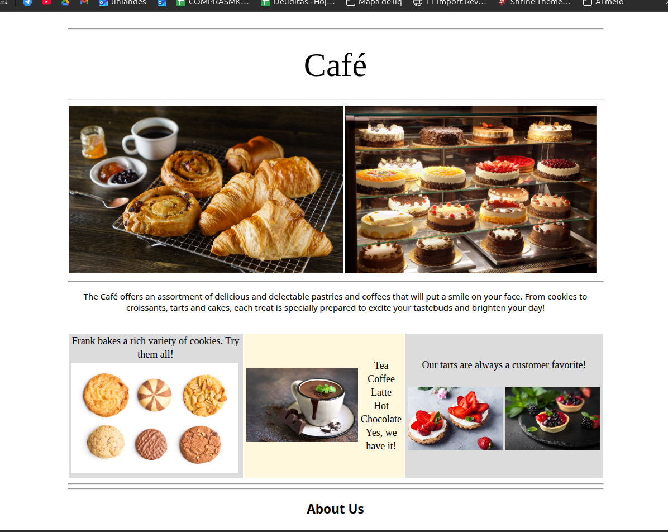The height and width of the screenshot is (532, 668).
Task: Open the TT Import Rev bookmark
Action: 450,3
